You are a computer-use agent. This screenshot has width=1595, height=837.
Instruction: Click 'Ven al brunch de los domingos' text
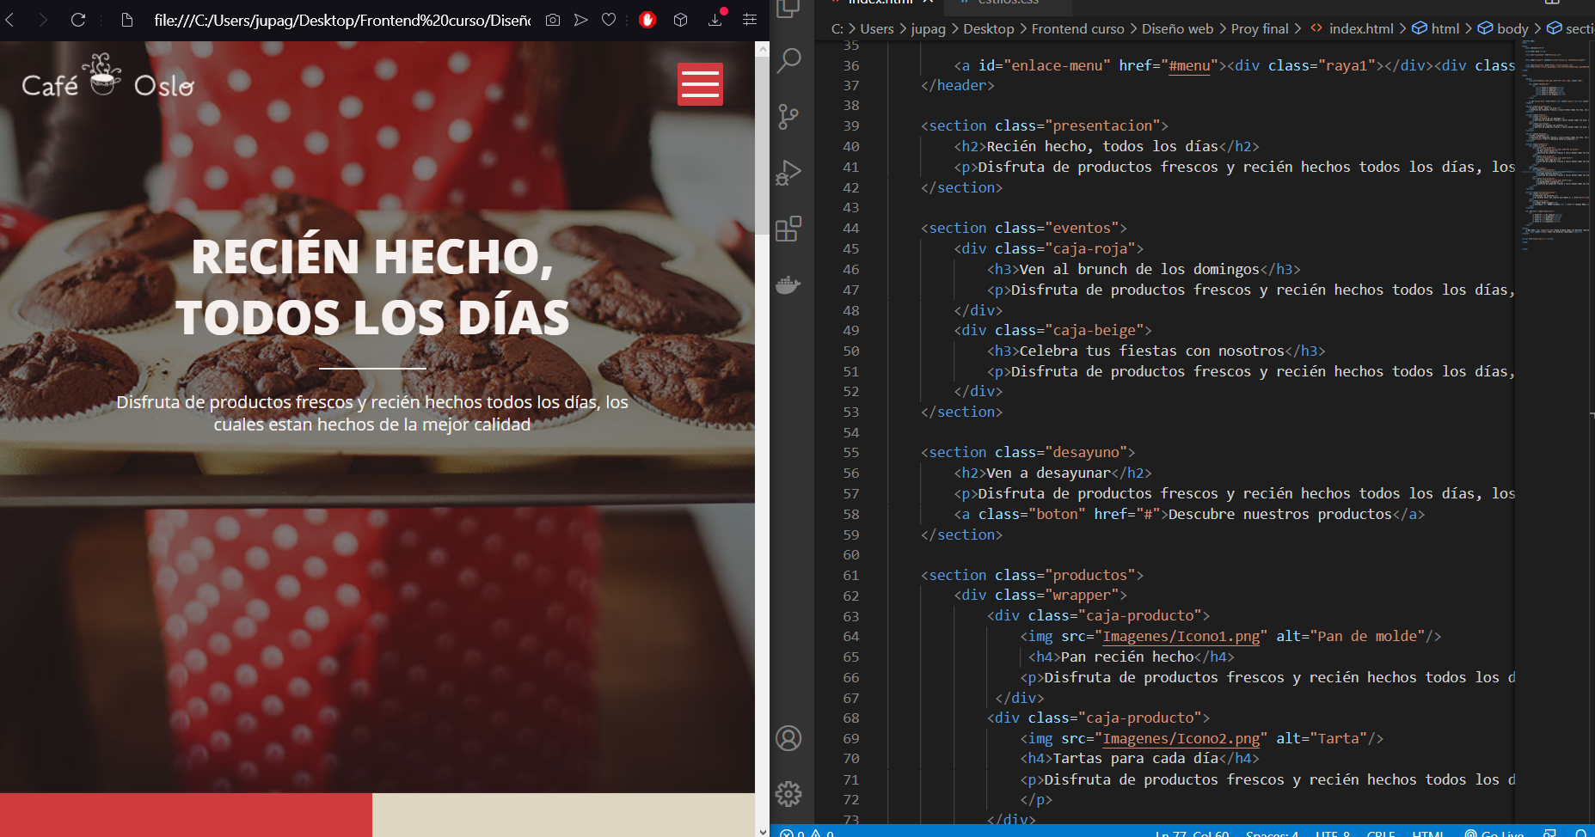(x=1139, y=269)
